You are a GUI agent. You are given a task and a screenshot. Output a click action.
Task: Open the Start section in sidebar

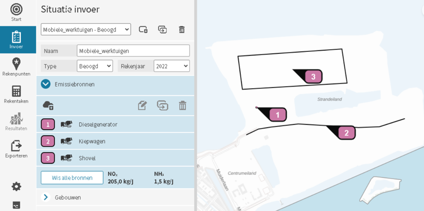16,12
